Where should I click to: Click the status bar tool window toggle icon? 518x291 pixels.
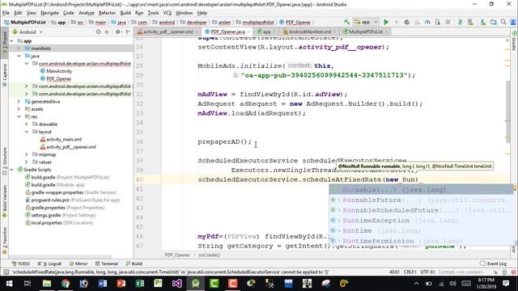click(6, 272)
